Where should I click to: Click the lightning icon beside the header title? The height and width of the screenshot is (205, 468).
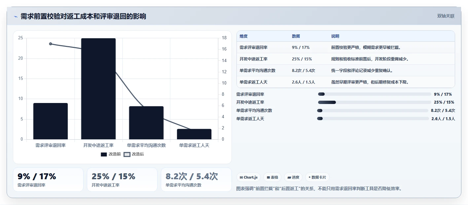[16, 17]
